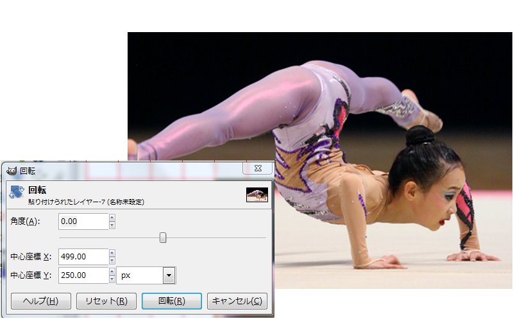Click the layer name text 貼り付けられたレイヤー-7

pos(67,202)
